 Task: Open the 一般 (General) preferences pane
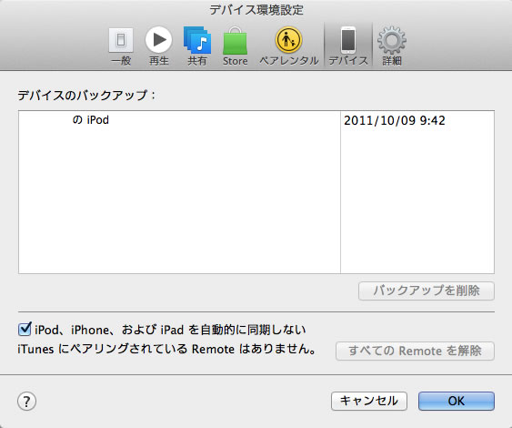tap(121, 46)
